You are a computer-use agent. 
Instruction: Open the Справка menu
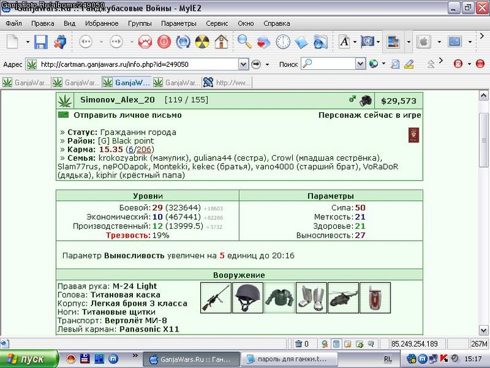276,23
